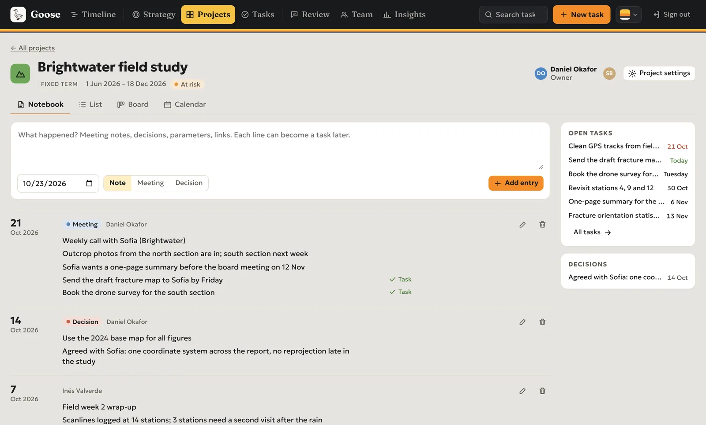706x425 pixels.
Task: Sign out of Goose
Action: point(672,15)
